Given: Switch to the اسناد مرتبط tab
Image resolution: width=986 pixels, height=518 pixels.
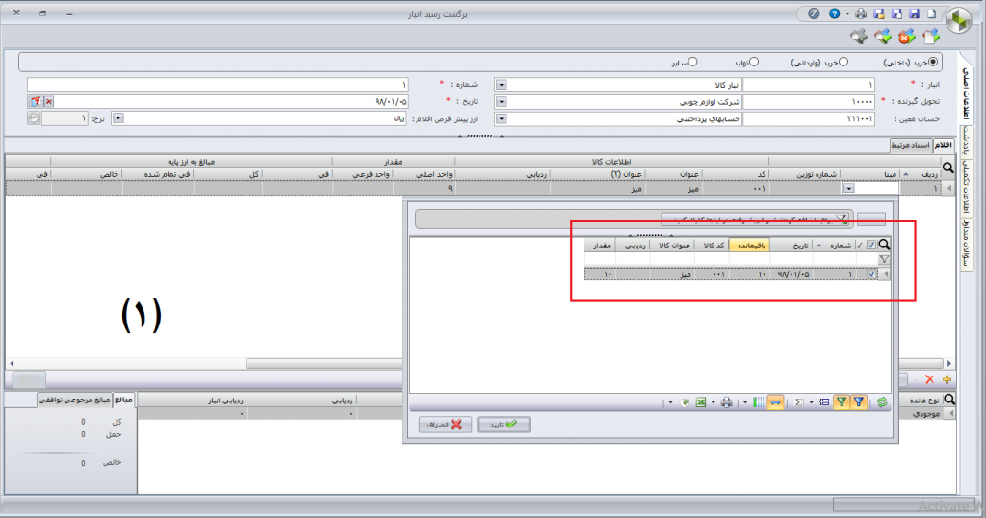Looking at the screenshot, I should pos(911,145).
